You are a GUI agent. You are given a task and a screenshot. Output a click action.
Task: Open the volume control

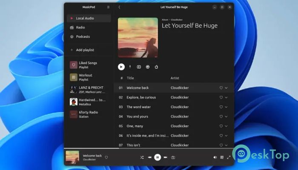(x=215, y=157)
